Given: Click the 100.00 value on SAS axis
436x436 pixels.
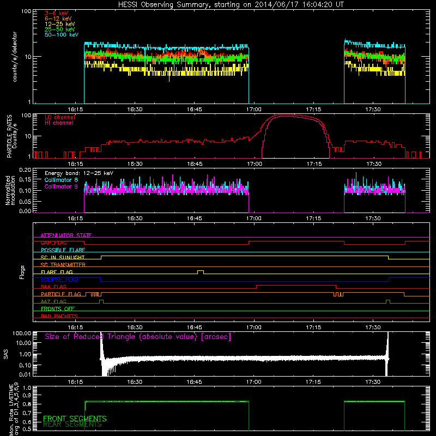Looking at the screenshot, I should (22, 333).
